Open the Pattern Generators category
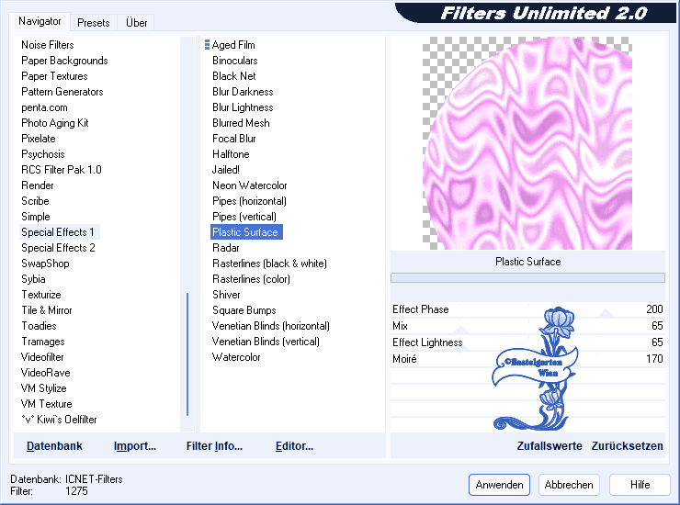This screenshot has width=680, height=505. pos(62,92)
